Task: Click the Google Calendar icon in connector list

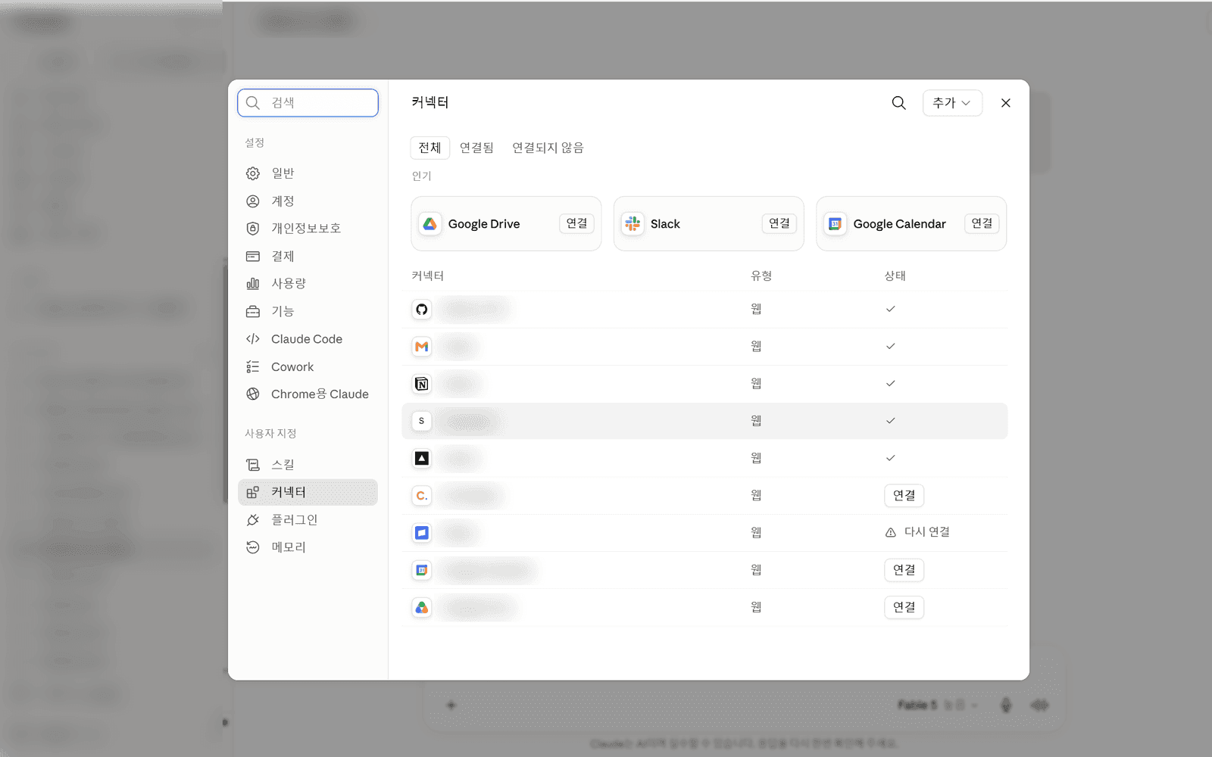Action: click(x=422, y=570)
